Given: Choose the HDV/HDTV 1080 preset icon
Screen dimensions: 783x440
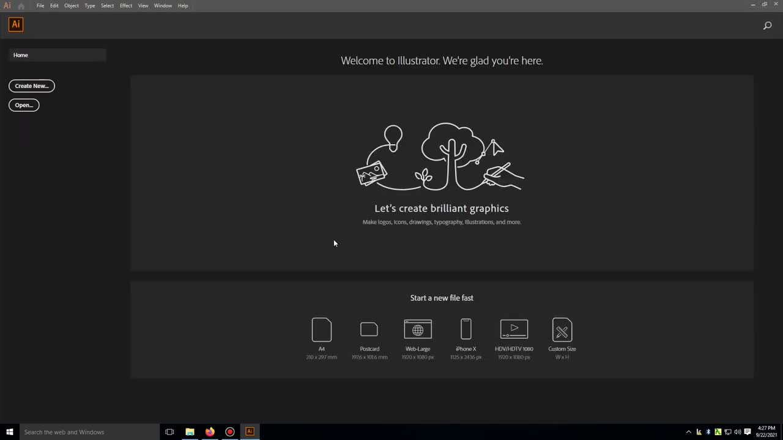Looking at the screenshot, I should click(514, 329).
